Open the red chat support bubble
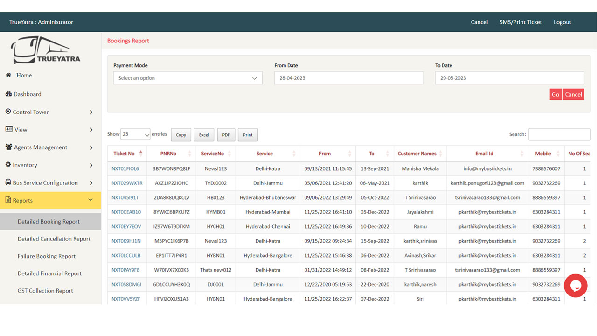 [x=575, y=286]
